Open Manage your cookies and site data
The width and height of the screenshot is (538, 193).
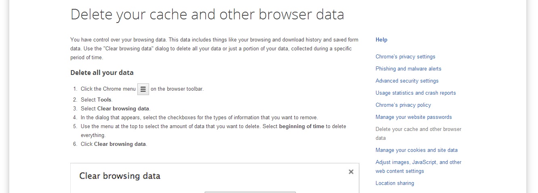(x=416, y=150)
